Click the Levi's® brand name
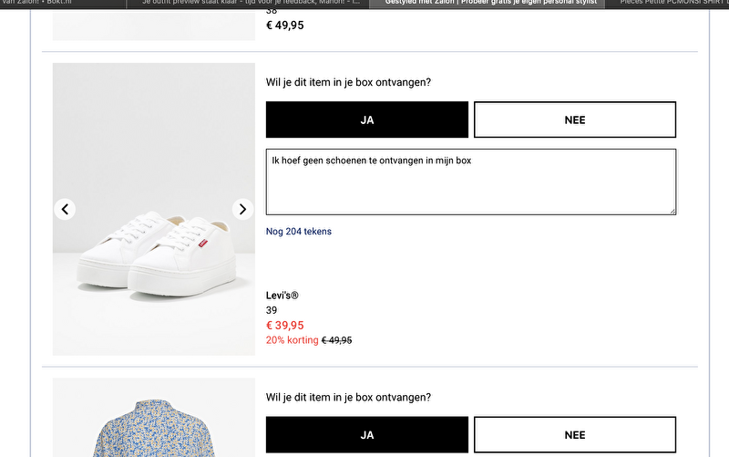729x457 pixels. coord(282,296)
